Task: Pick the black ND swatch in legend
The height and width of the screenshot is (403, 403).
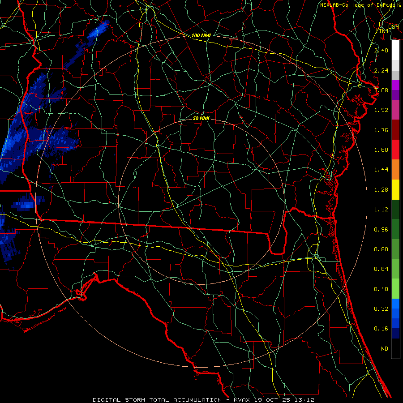Action: click(395, 348)
